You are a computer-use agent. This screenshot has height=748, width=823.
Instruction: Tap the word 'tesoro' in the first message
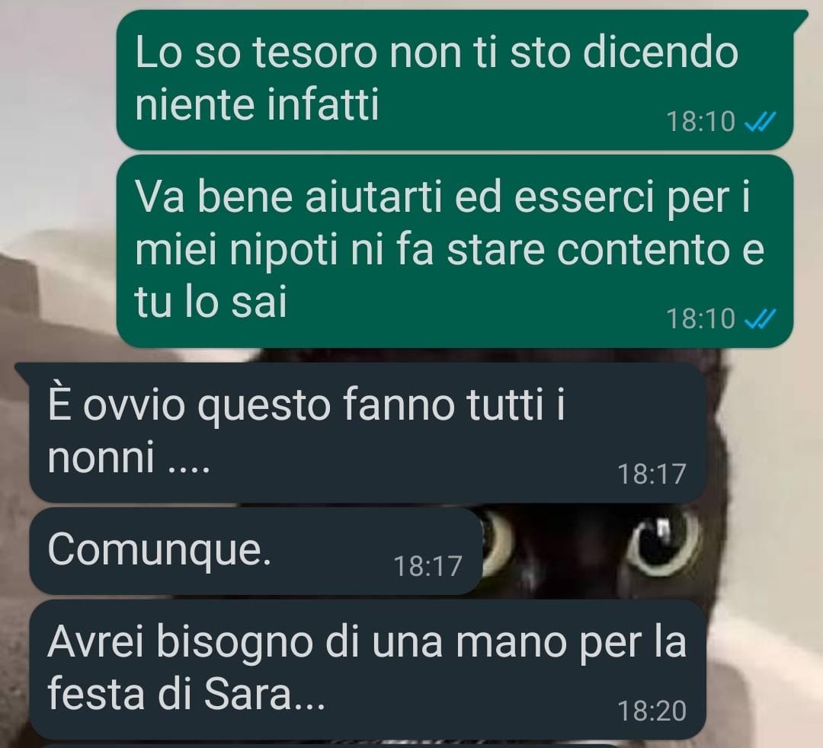[x=315, y=53]
